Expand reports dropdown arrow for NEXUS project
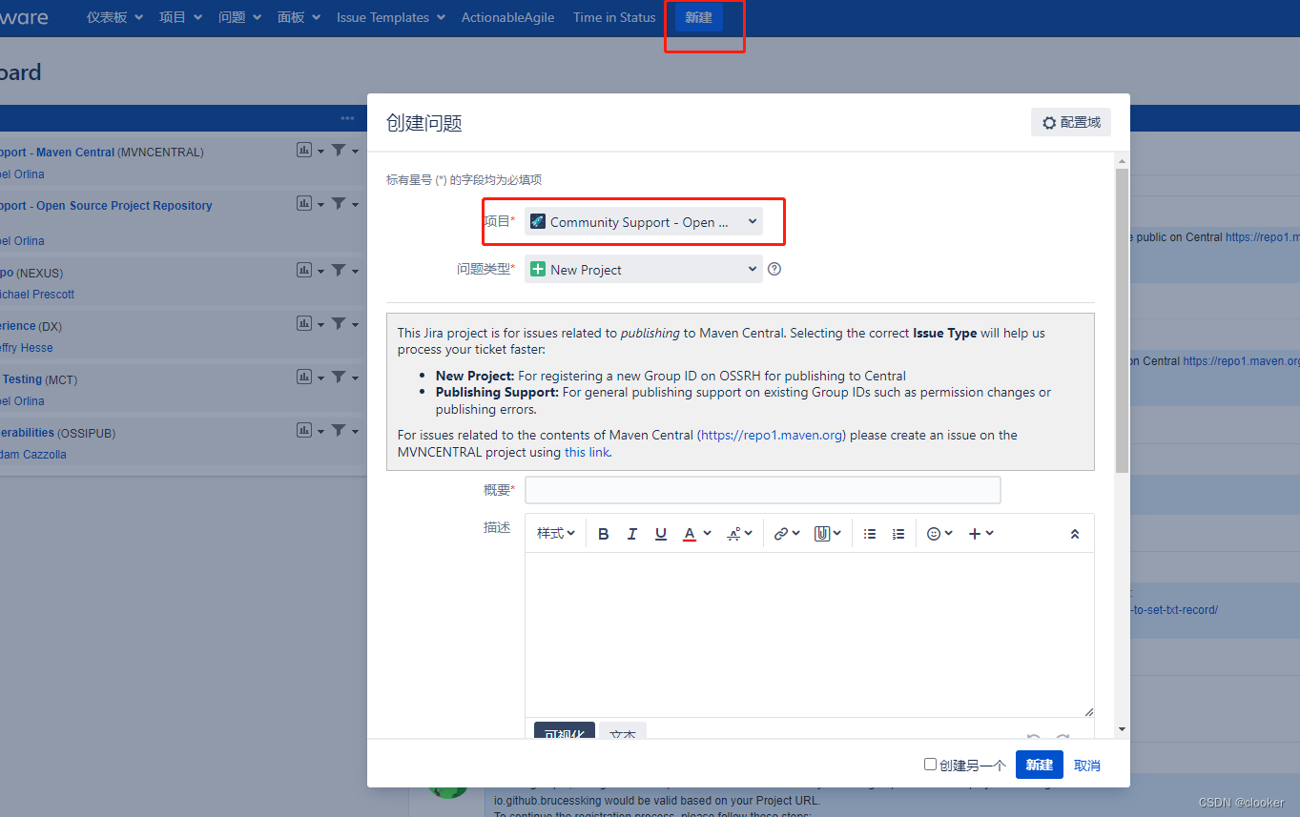The height and width of the screenshot is (817, 1300). pos(320,272)
